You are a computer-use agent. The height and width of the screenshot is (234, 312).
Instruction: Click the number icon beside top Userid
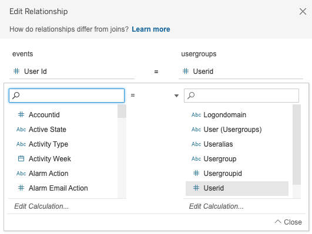pos(186,71)
